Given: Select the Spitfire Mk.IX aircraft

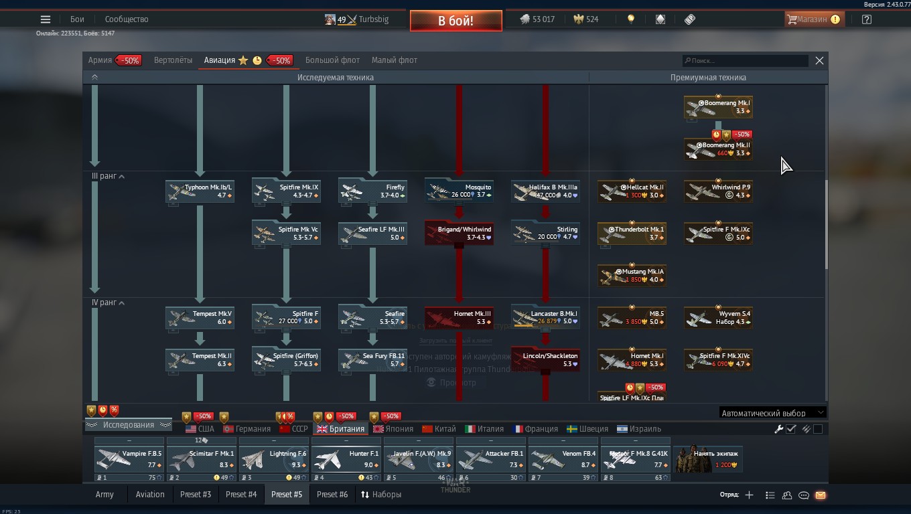Looking at the screenshot, I should [286, 191].
